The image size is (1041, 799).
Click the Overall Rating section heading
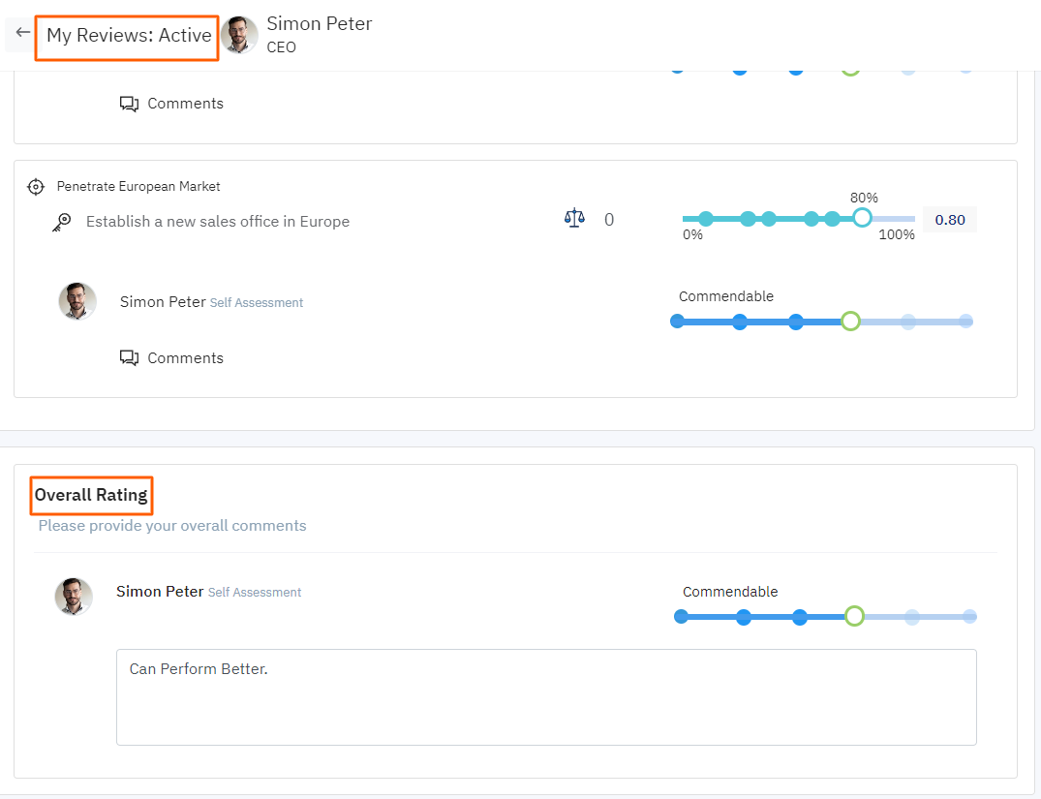[92, 495]
